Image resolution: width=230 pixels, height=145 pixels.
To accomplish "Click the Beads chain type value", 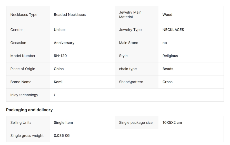I will pyautogui.click(x=168, y=69).
